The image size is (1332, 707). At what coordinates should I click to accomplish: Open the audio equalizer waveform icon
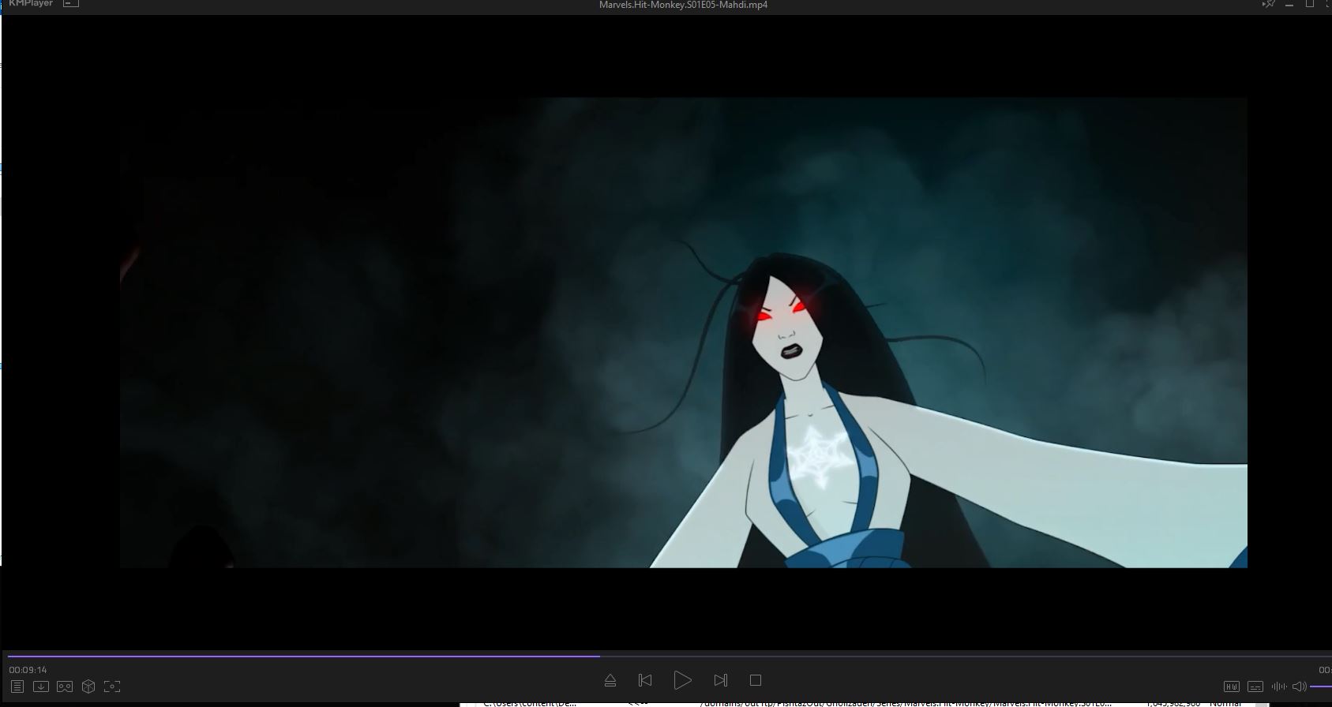1279,686
